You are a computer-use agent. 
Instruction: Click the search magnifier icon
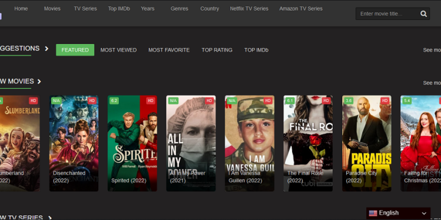(423, 13)
